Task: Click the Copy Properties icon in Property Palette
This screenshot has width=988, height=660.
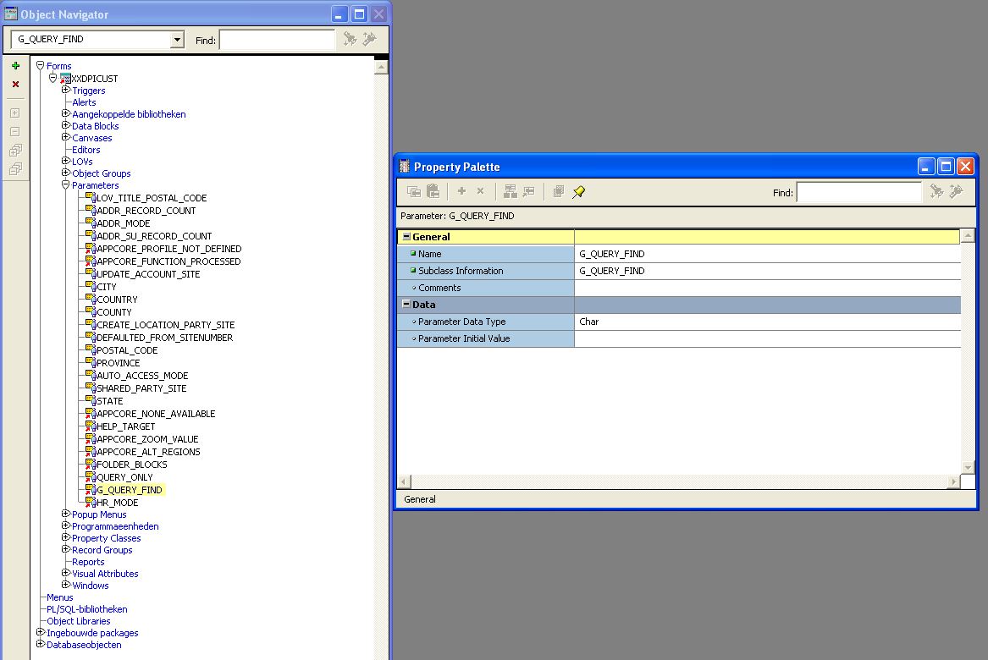Action: pyautogui.click(x=414, y=192)
